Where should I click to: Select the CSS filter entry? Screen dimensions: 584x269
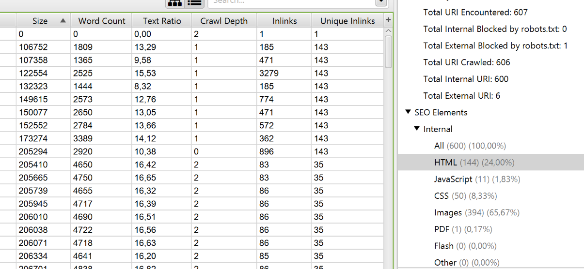point(442,196)
